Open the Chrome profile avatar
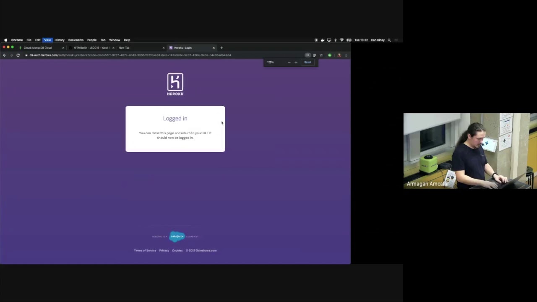 coord(339,55)
